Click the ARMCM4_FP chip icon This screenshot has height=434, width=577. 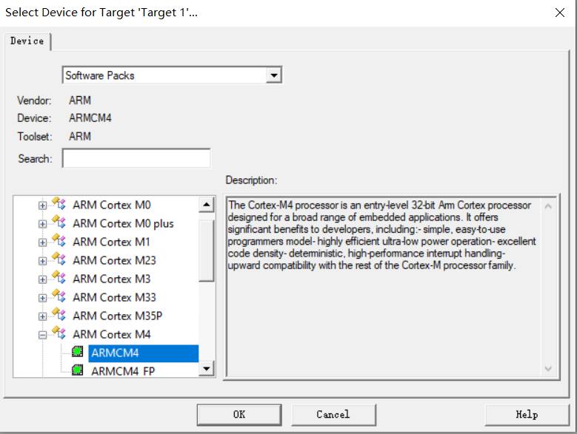click(x=77, y=370)
